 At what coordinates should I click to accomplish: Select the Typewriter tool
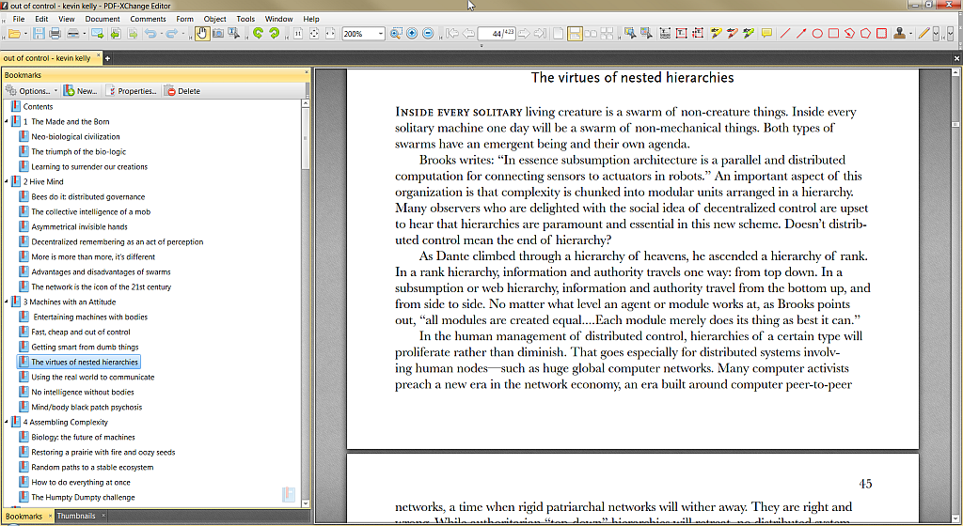[x=665, y=34]
